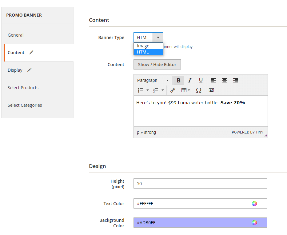The image size is (287, 235).
Task: Click the 'strong' element path item
Action: [x=150, y=132]
